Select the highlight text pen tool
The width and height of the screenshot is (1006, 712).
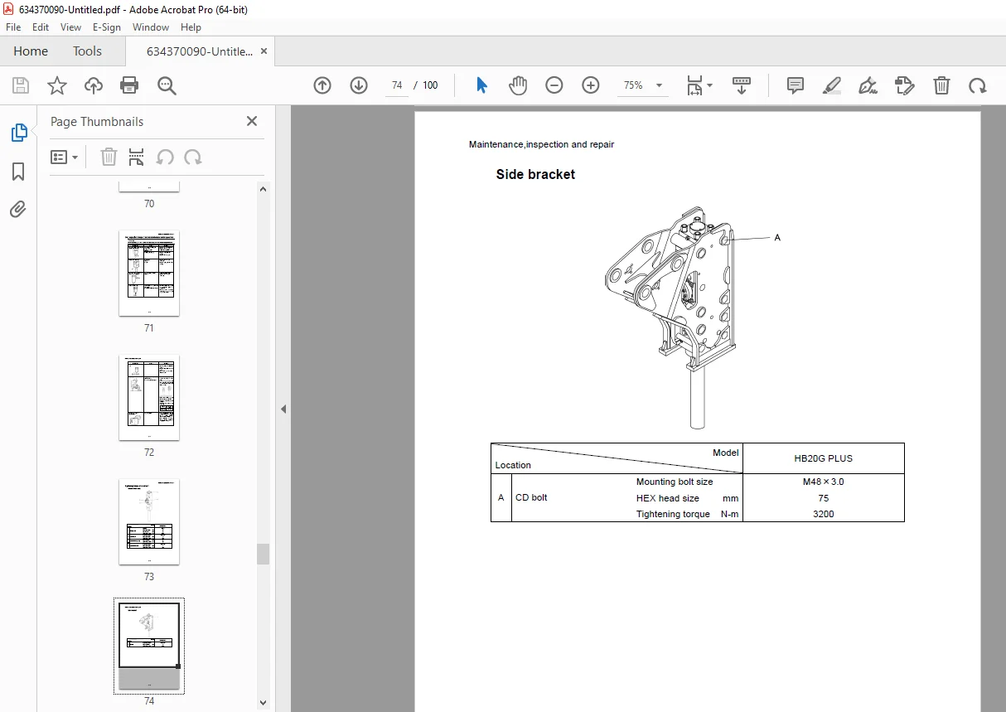coord(832,85)
